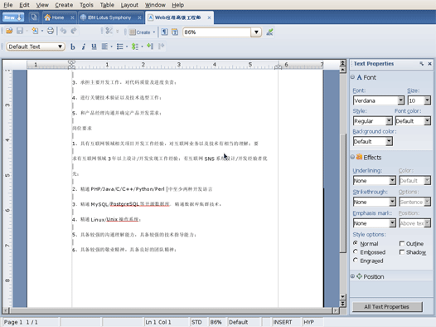Redo the last undone action

[x=74, y=32]
